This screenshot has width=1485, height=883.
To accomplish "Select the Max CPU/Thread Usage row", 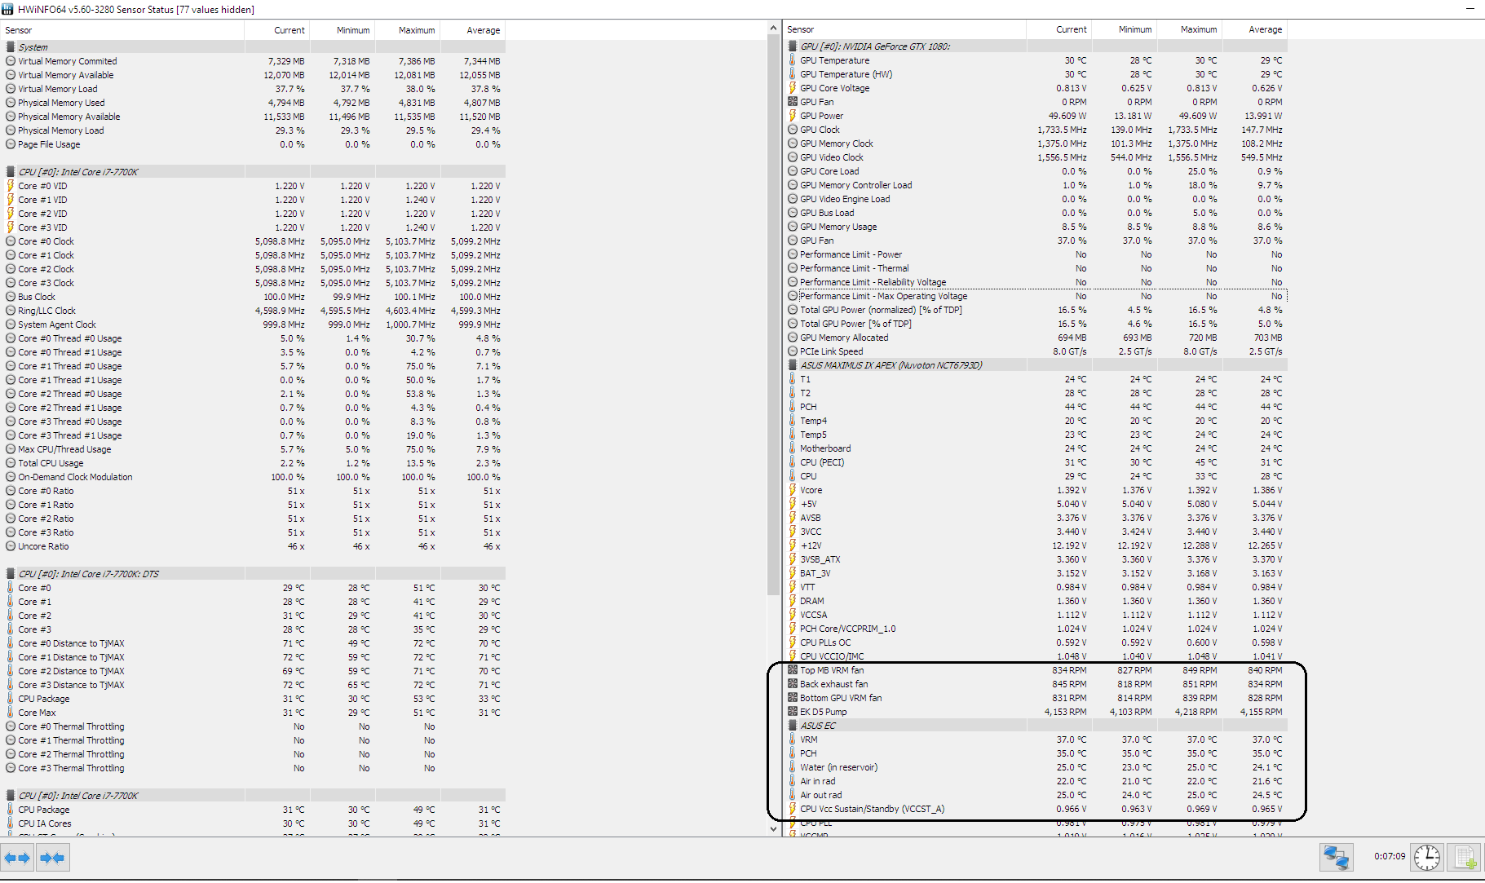I will click(253, 449).
